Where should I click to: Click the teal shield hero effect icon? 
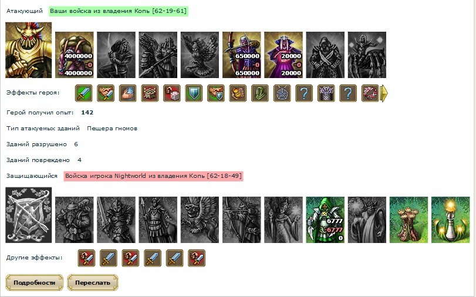(194, 93)
